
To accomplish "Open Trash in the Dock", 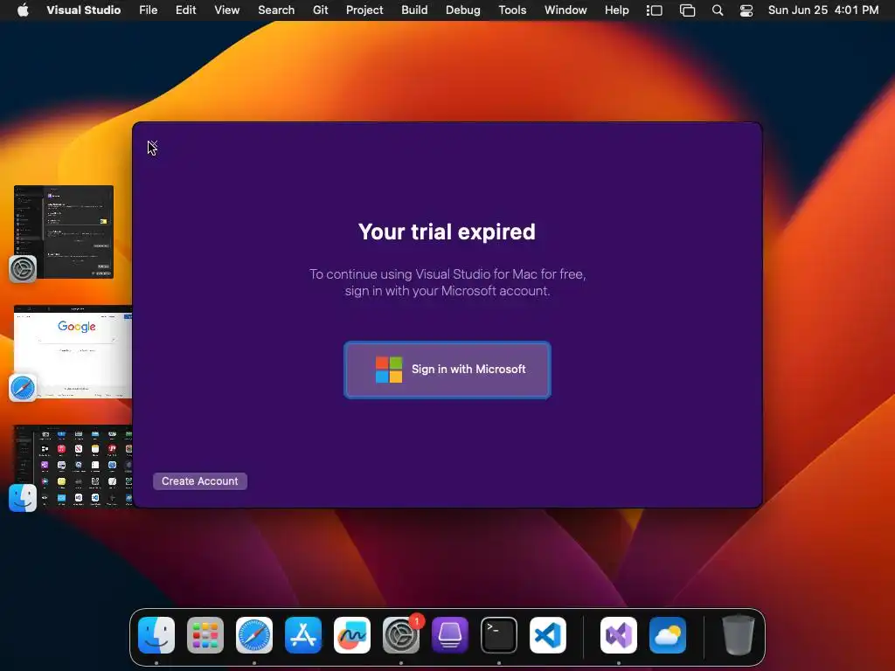I will tap(739, 635).
